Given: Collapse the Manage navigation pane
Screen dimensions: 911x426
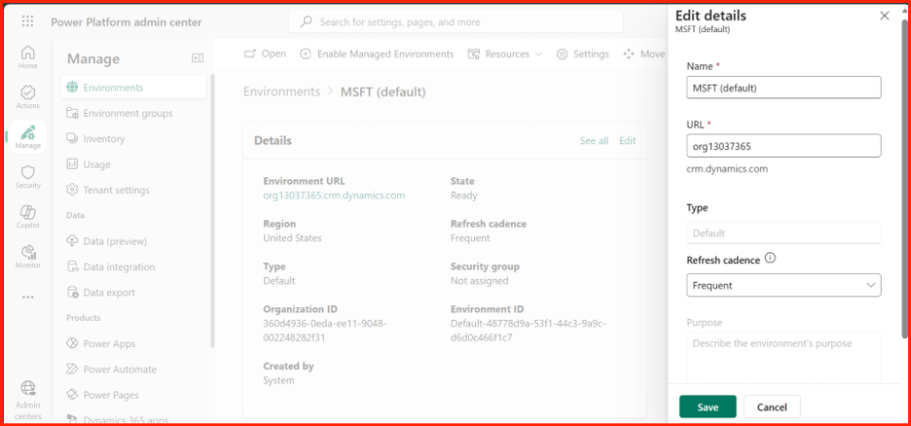Looking at the screenshot, I should (x=198, y=58).
